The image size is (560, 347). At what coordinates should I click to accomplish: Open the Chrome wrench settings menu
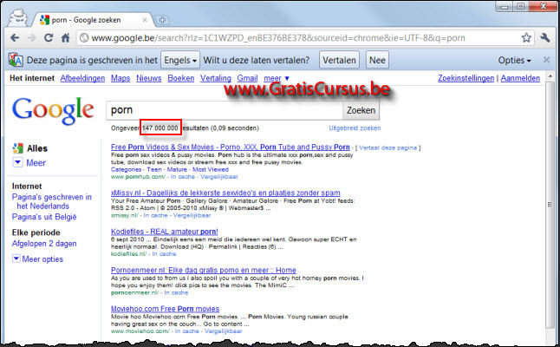click(x=544, y=37)
